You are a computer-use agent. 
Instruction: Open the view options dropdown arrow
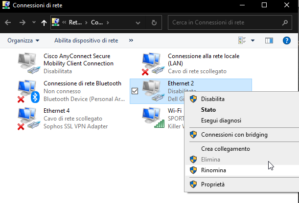click(x=253, y=41)
